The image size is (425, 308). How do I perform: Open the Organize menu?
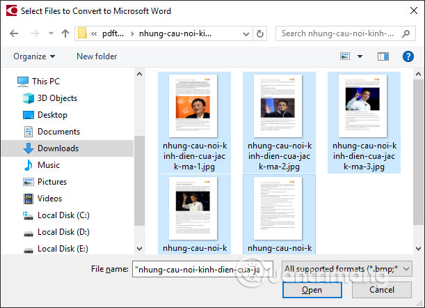(34, 56)
